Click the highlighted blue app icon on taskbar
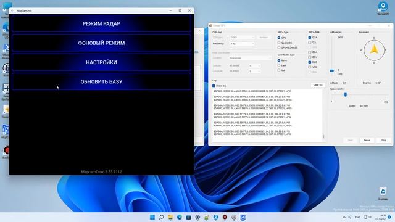The image size is (395, 222). coord(243,217)
